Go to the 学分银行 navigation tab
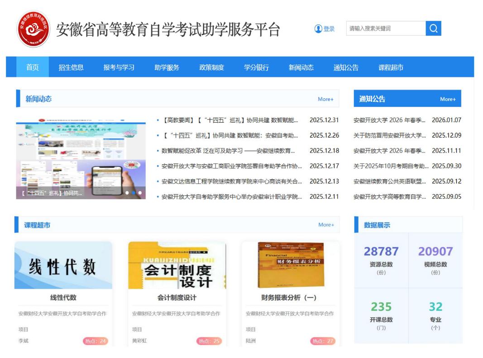The image size is (483, 358). [256, 67]
